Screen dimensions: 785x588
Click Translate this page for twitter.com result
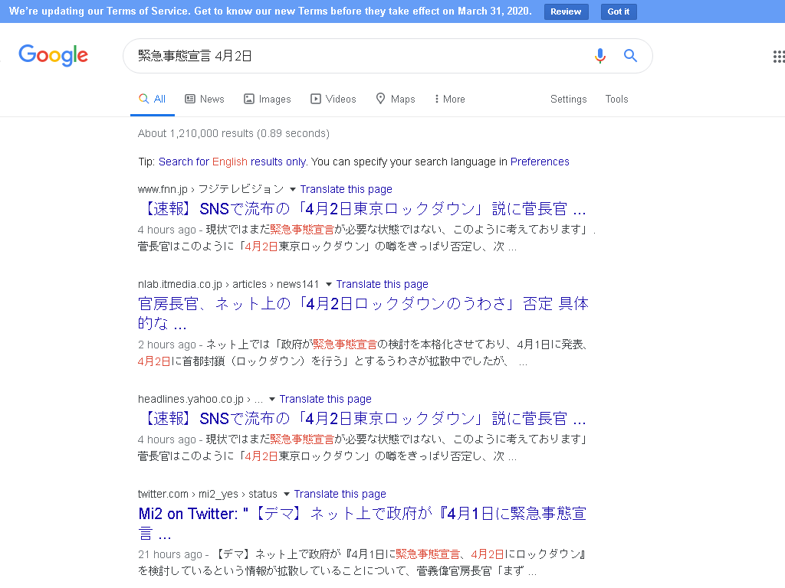340,494
